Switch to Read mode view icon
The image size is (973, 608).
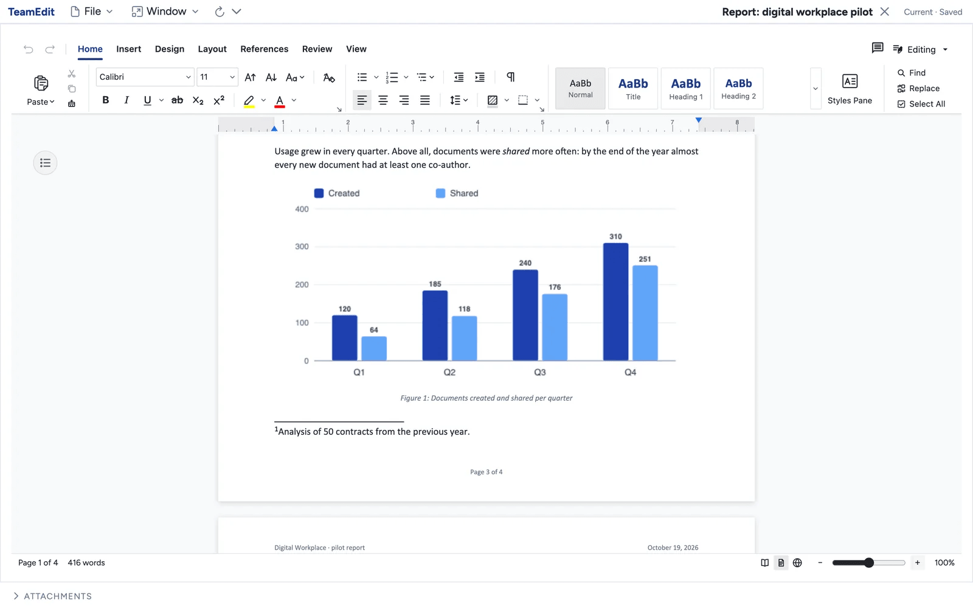click(765, 563)
